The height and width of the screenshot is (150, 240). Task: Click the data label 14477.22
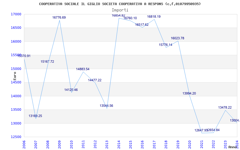click(x=94, y=80)
